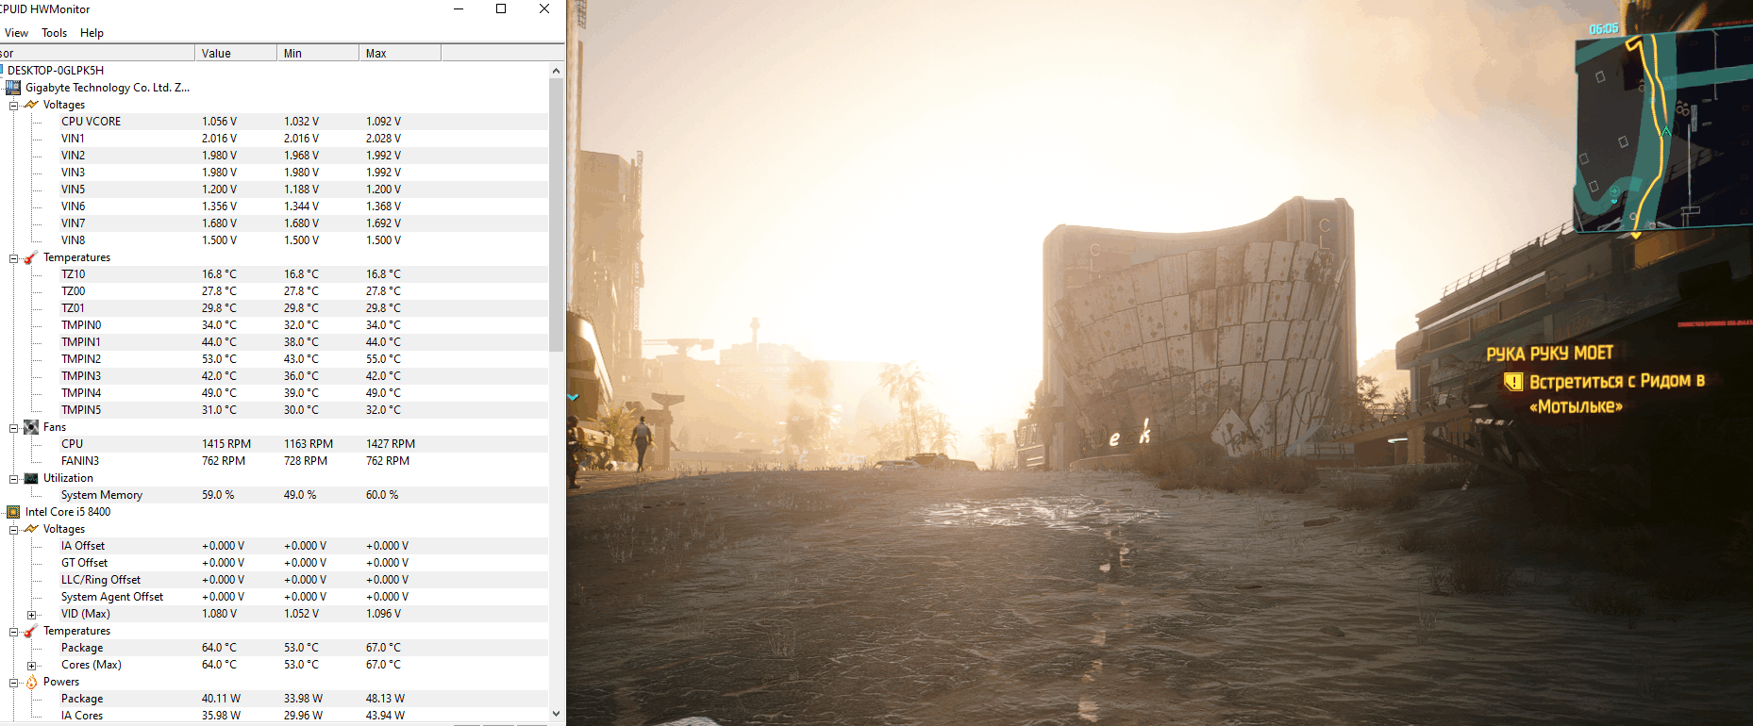The width and height of the screenshot is (1753, 726).
Task: Collapse the Powers node
Action: (x=14, y=683)
